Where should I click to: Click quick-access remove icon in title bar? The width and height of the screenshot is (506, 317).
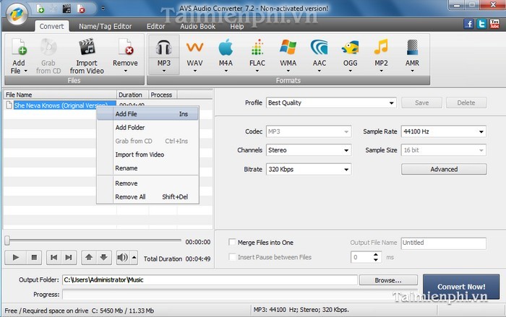[x=81, y=9]
